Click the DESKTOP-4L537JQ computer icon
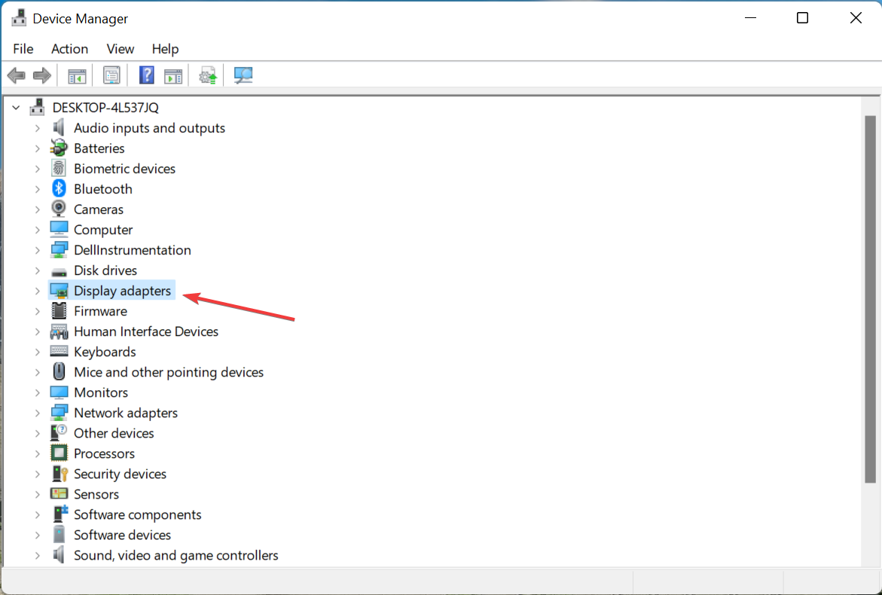 coord(38,107)
